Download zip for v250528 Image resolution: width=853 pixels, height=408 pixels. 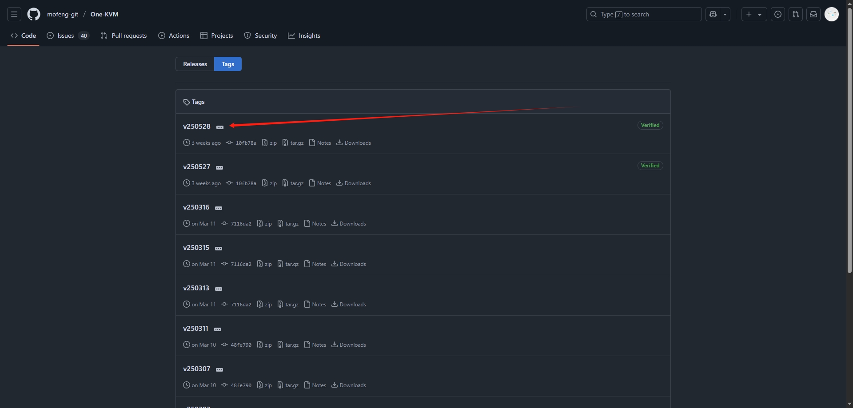(x=269, y=143)
